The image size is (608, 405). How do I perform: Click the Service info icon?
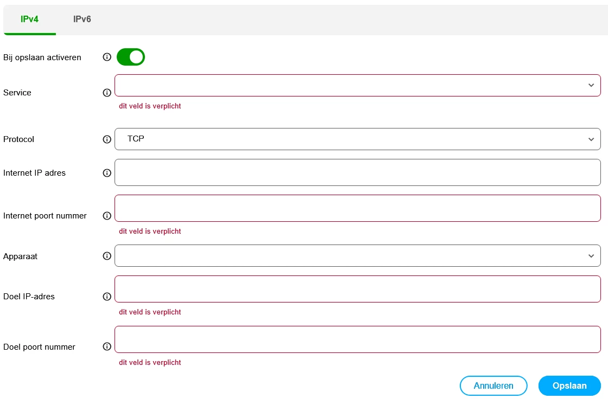coord(107,93)
